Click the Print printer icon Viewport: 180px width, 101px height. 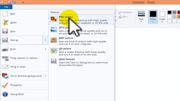(x=5, y=49)
